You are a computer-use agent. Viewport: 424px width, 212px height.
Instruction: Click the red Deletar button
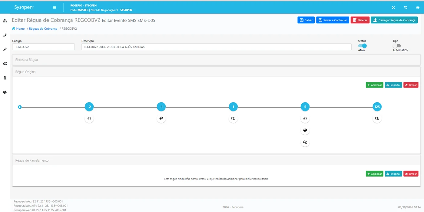[360, 20]
